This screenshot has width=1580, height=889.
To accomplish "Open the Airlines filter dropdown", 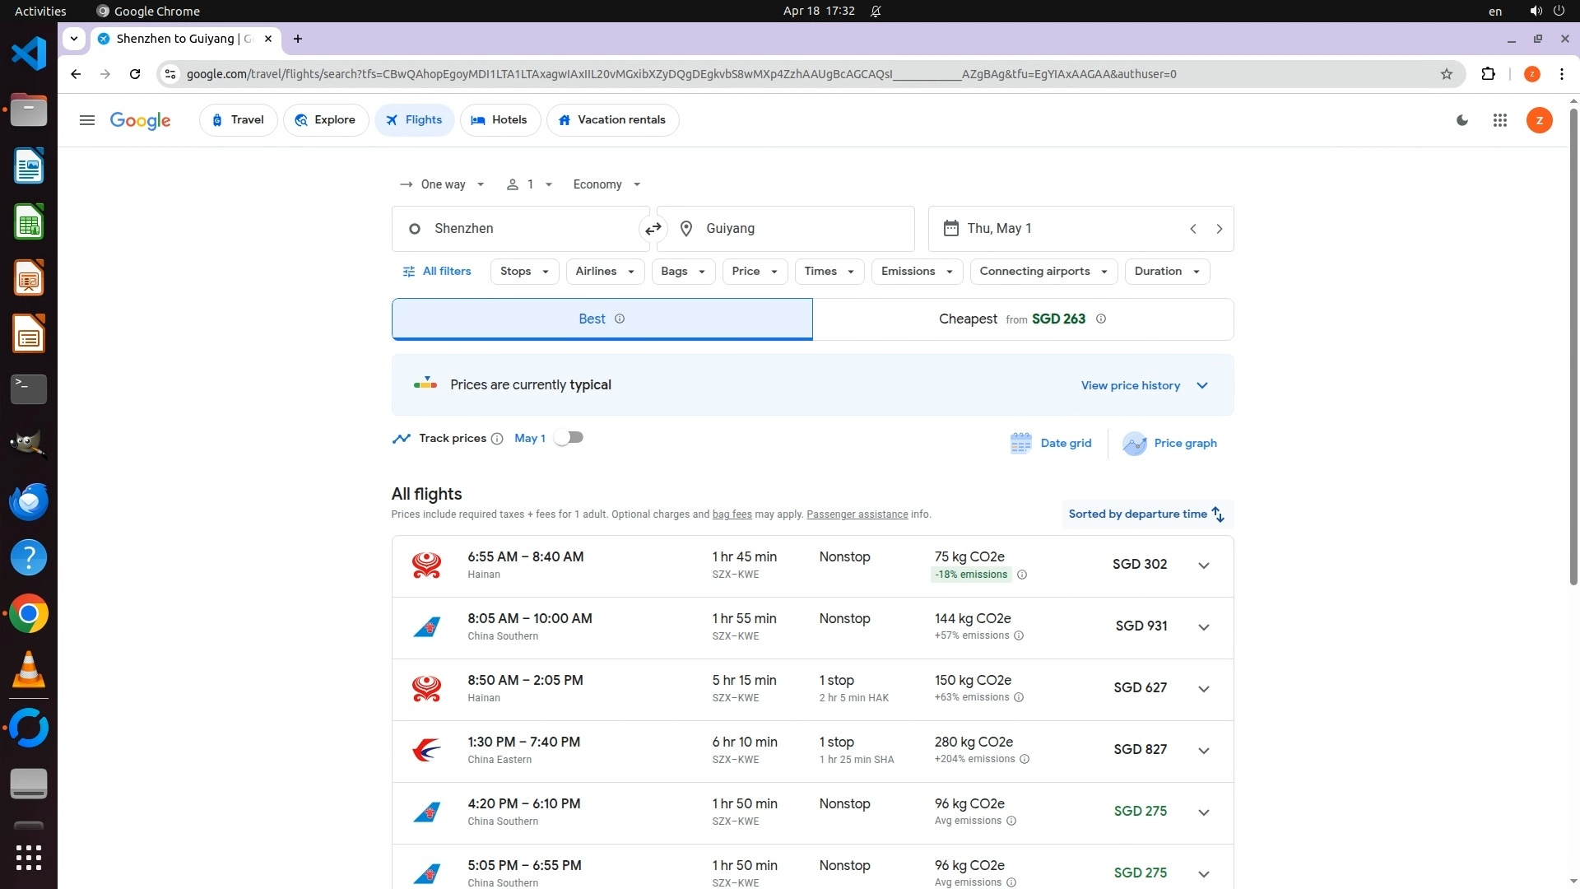I will point(605,272).
